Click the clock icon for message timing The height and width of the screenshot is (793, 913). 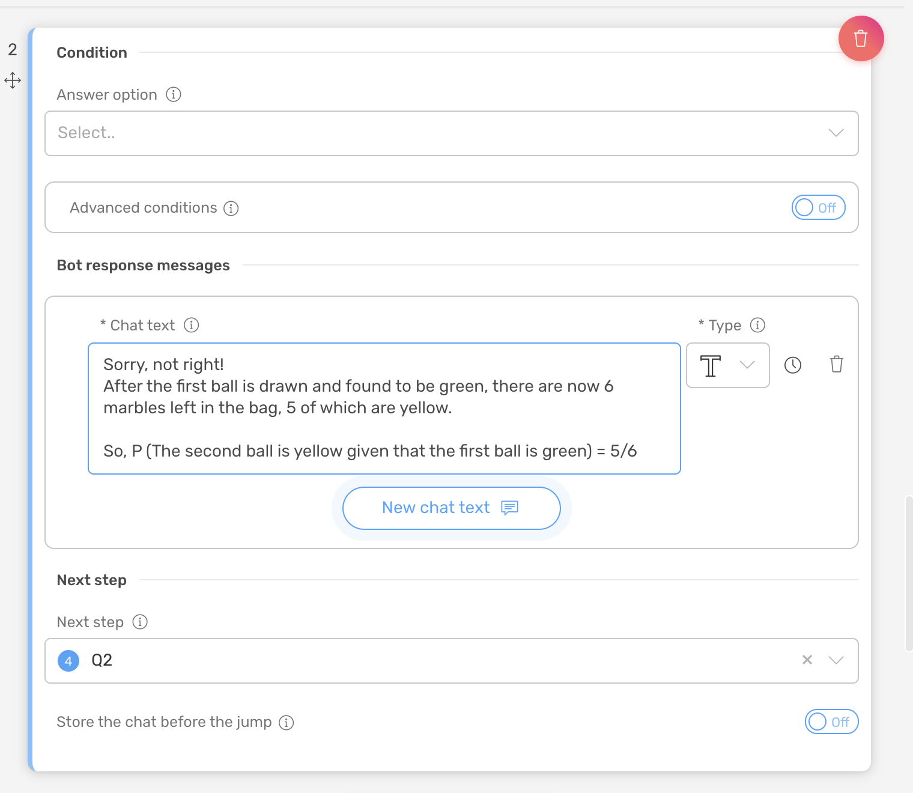(x=793, y=365)
